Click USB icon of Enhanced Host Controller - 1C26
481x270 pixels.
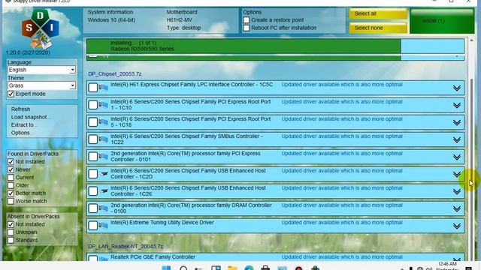[x=104, y=191]
